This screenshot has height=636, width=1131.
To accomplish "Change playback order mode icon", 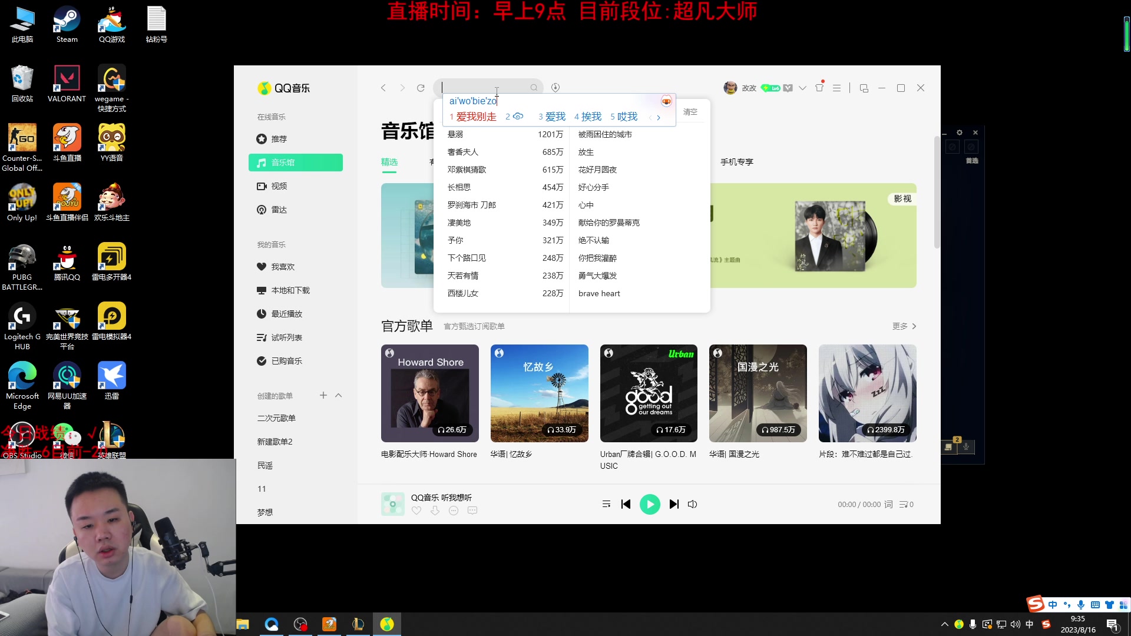I will click(606, 504).
